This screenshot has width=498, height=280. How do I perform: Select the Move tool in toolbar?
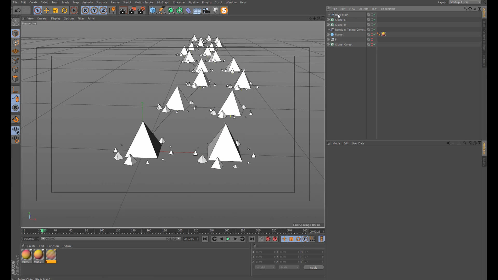coord(47,10)
